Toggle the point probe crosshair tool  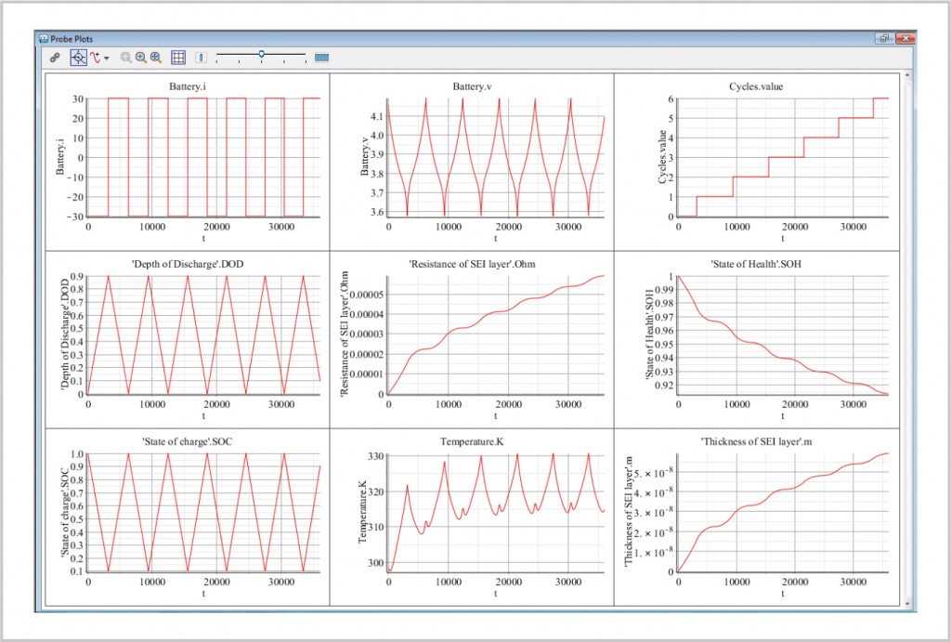coord(78,58)
